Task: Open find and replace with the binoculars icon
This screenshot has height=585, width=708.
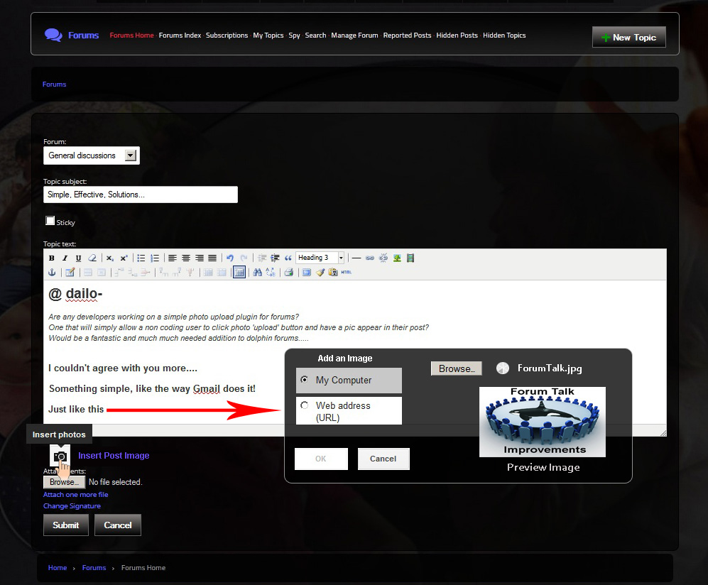Action: (256, 272)
